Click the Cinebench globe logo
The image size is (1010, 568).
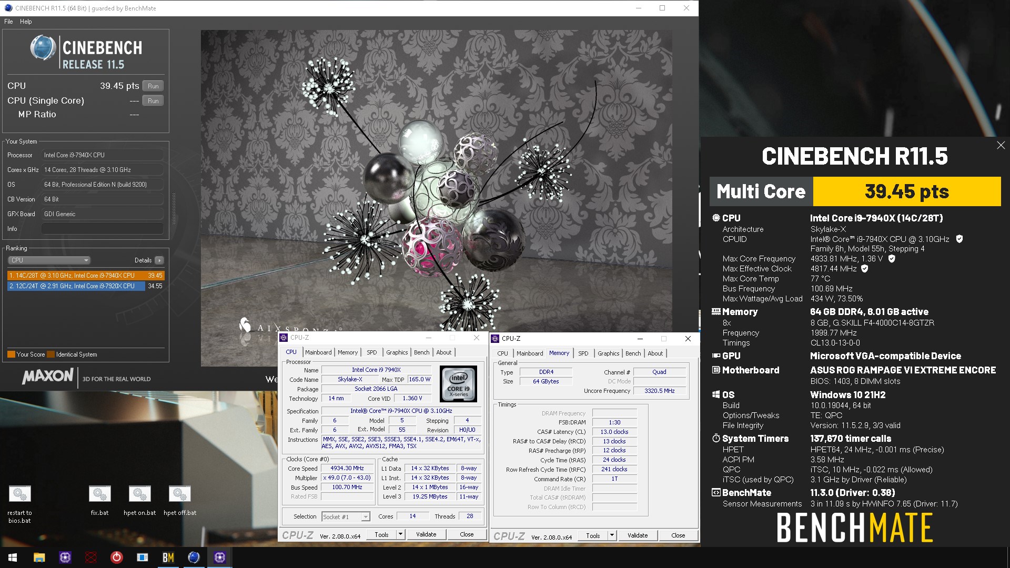point(43,49)
